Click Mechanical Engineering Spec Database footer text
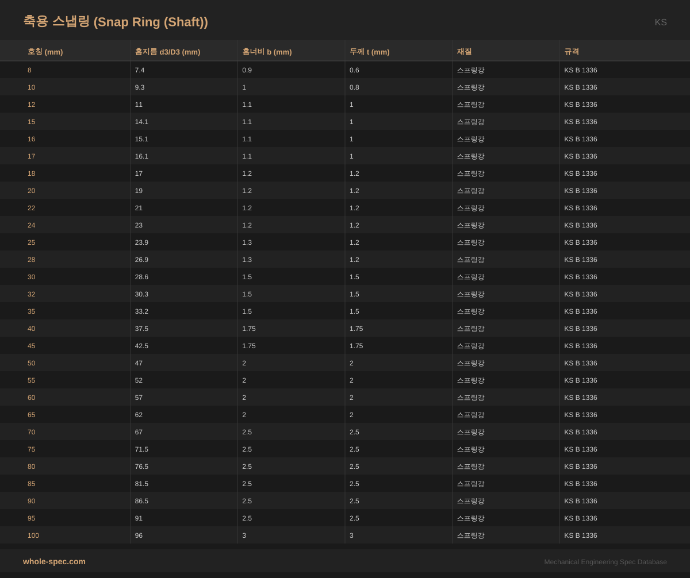The height and width of the screenshot is (578, 690). [605, 562]
